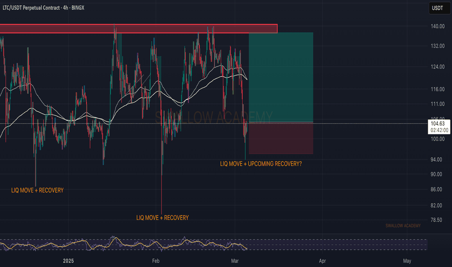Image resolution: width=452 pixels, height=267 pixels.
Task: Click the candle countdown timer 02:42:00
Action: (439, 130)
